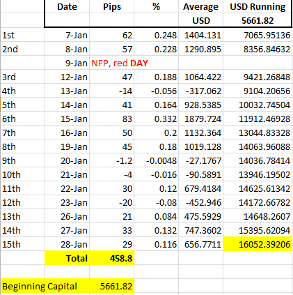Select the -14 pips cell for 13-Jan
The width and height of the screenshot is (293, 295).
[x=112, y=91]
